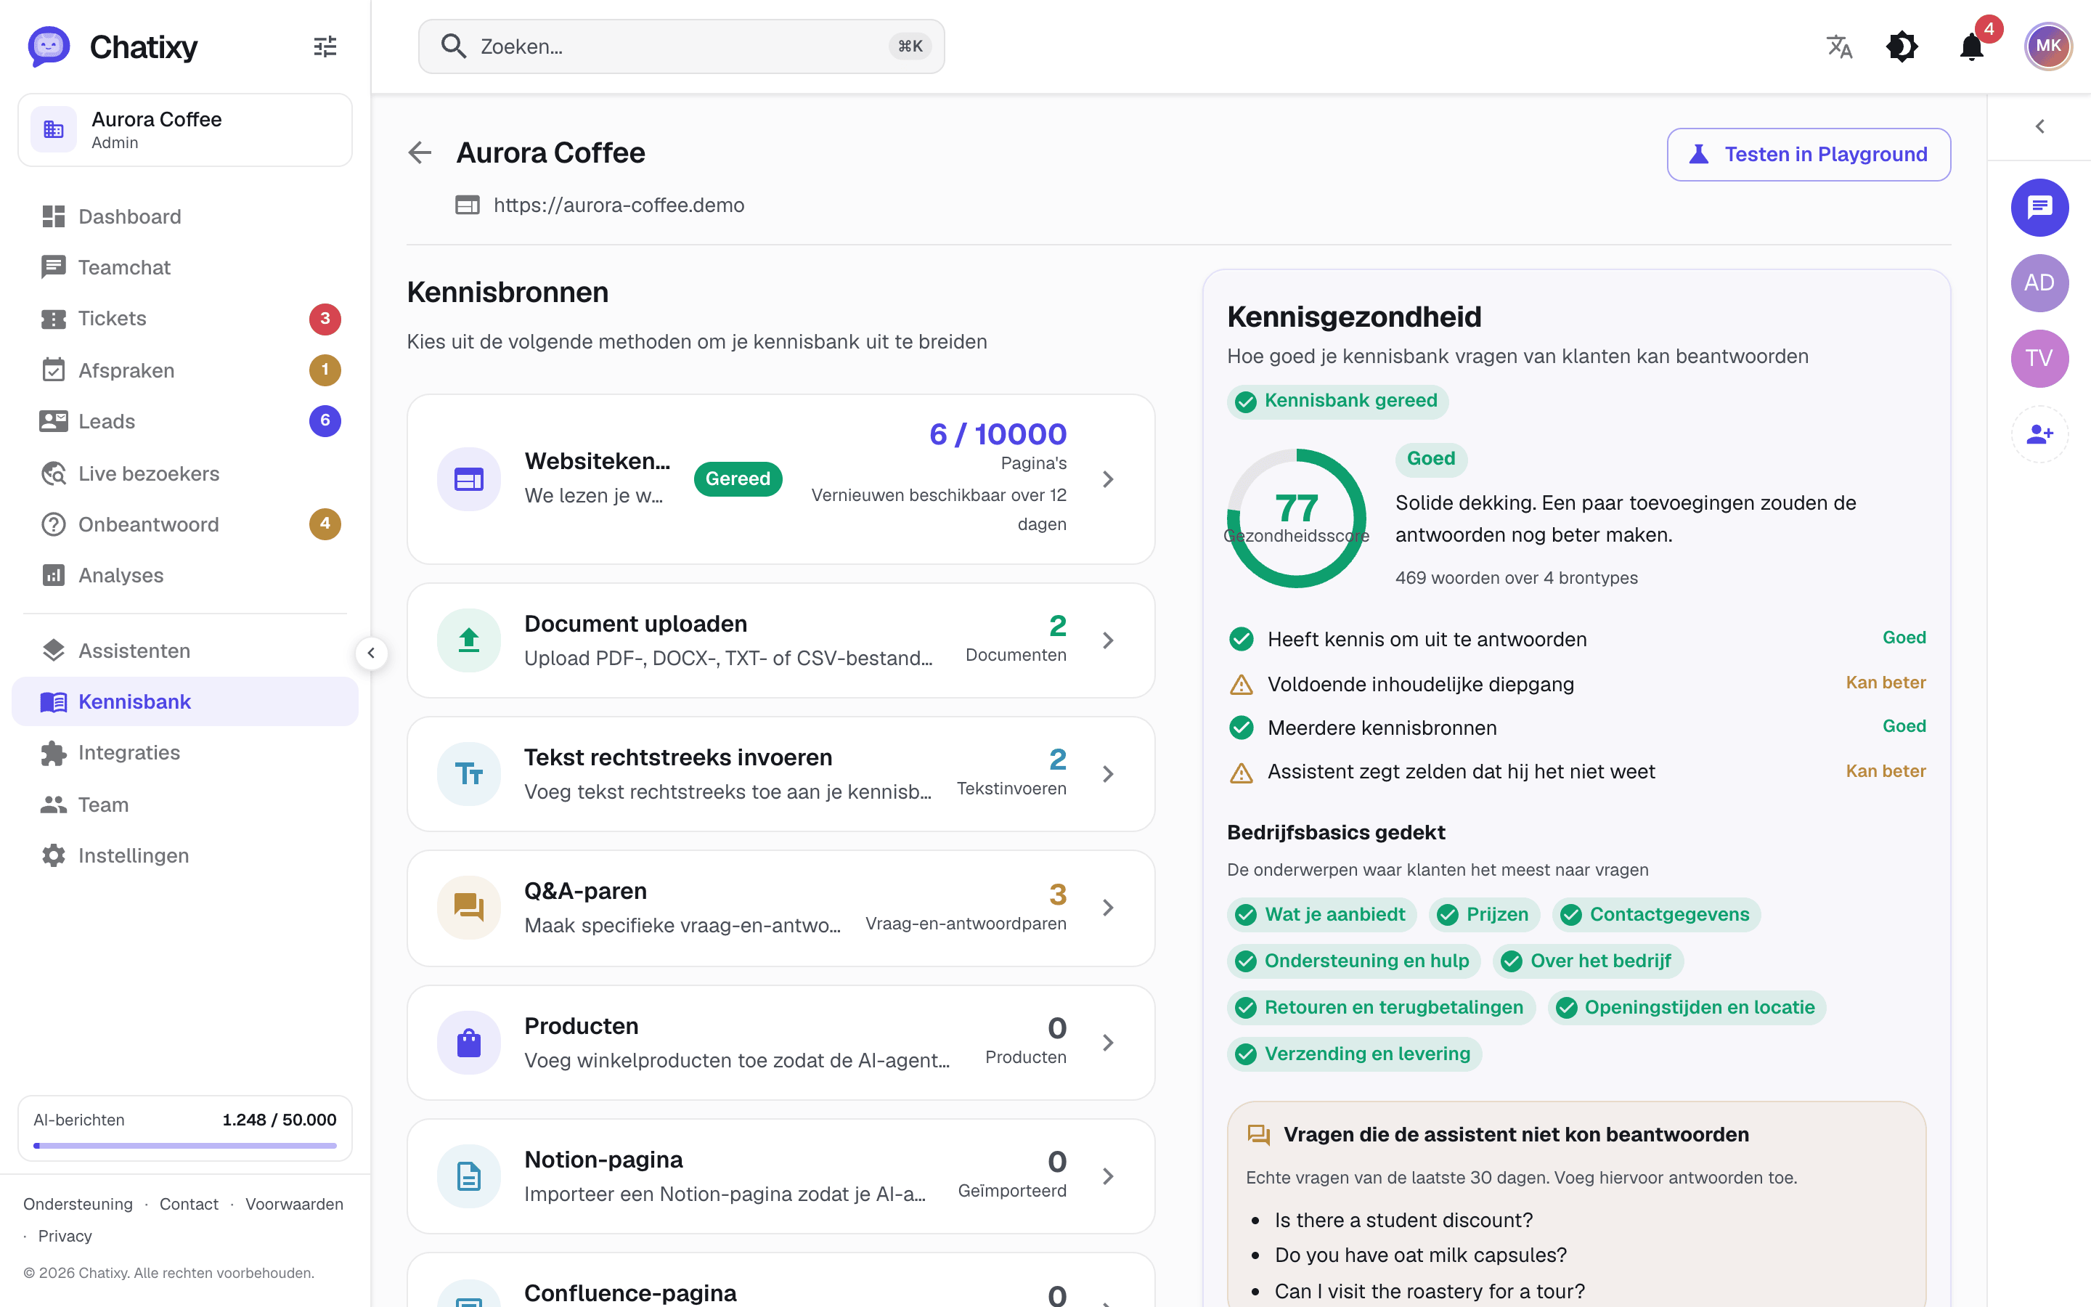Open the sidebar customize sliders icon
Screen dimensions: 2091x1307
(x=325, y=46)
